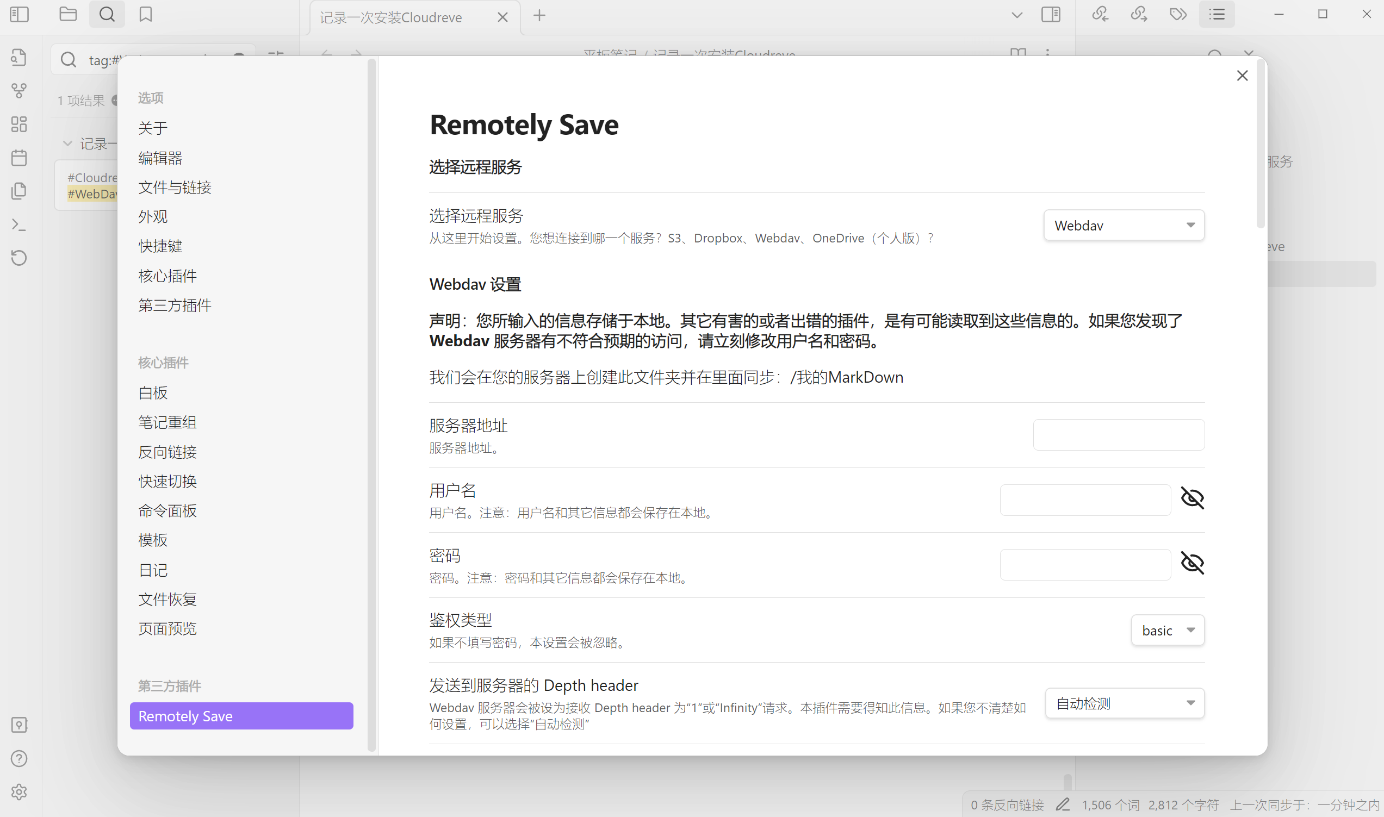Click the 0 条反向链接 status item

pos(1007,805)
